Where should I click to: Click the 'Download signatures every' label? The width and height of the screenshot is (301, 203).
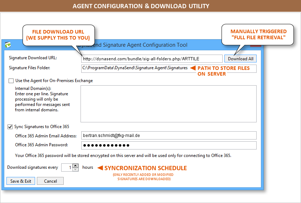point(33,167)
